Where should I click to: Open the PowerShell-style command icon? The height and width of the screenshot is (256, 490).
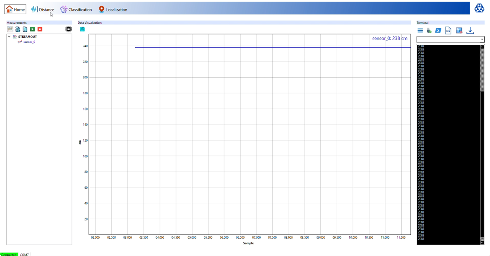[x=438, y=31]
